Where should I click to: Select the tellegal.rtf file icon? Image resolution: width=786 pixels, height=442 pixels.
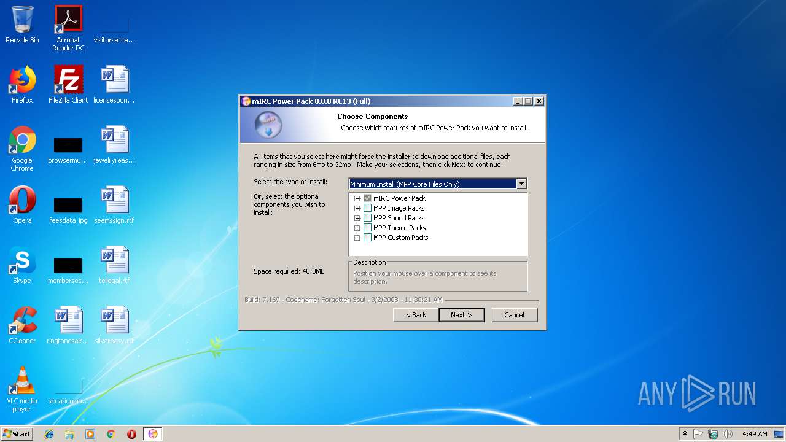tap(114, 265)
